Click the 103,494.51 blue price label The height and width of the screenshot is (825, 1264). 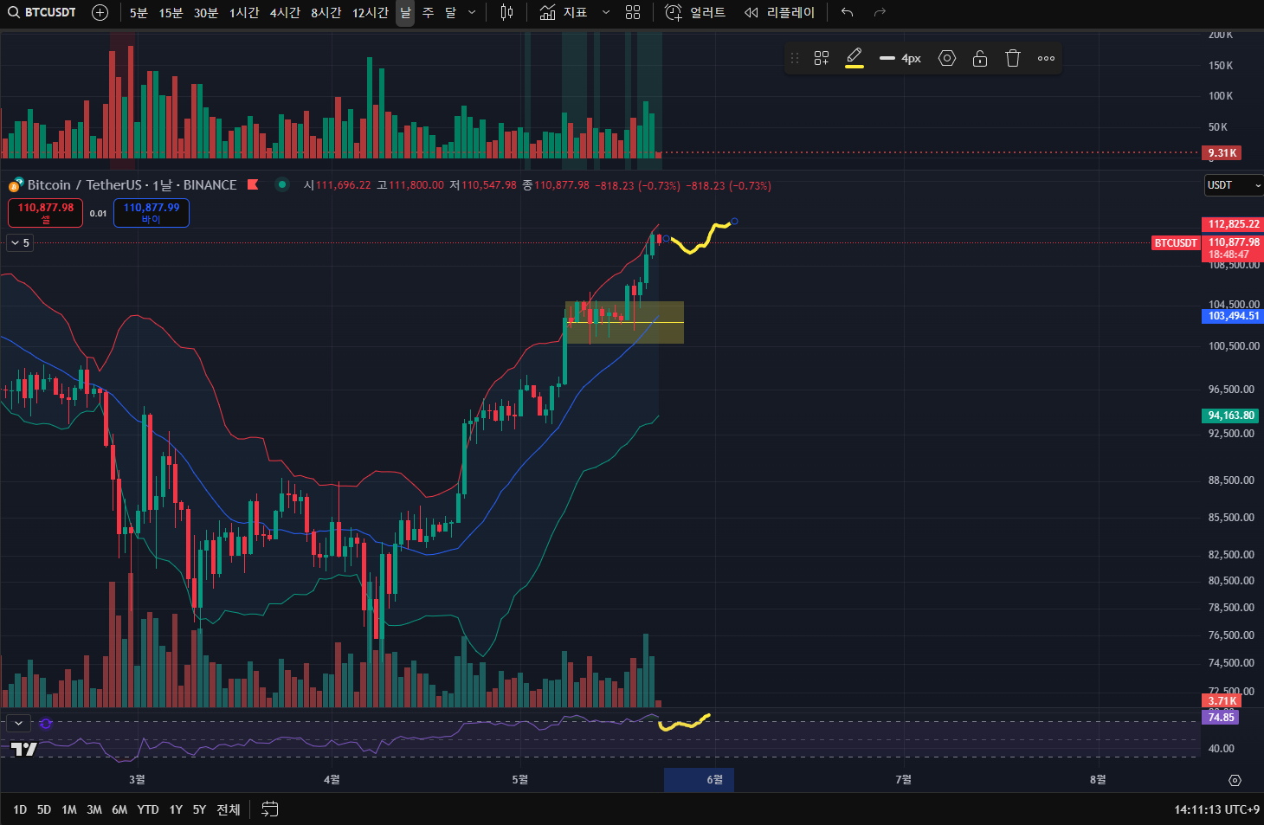click(x=1233, y=316)
